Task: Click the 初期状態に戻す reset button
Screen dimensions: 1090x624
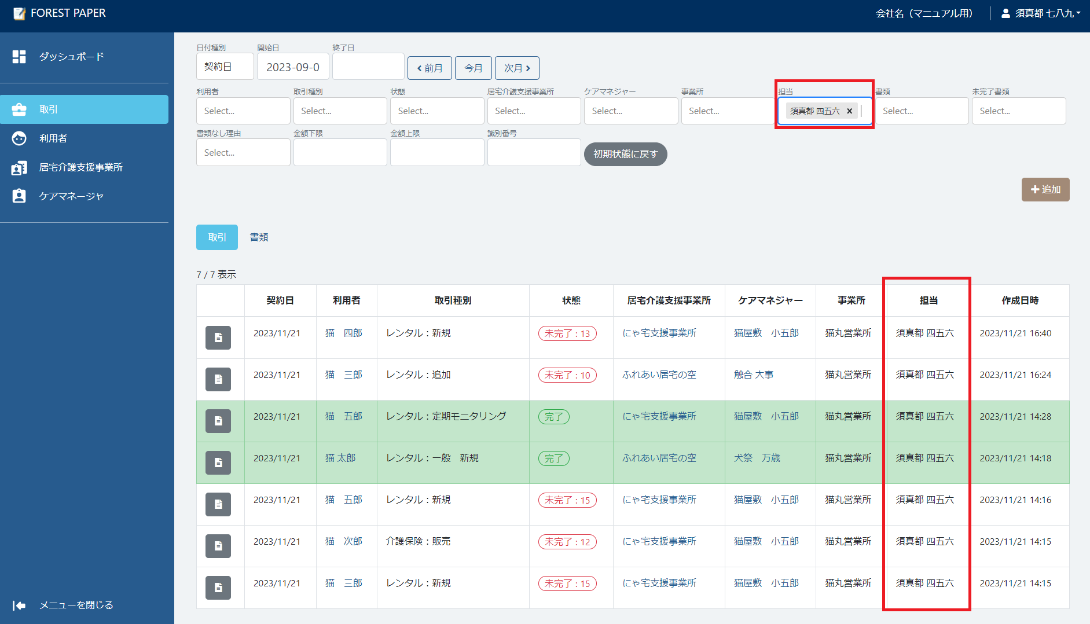Action: click(625, 154)
